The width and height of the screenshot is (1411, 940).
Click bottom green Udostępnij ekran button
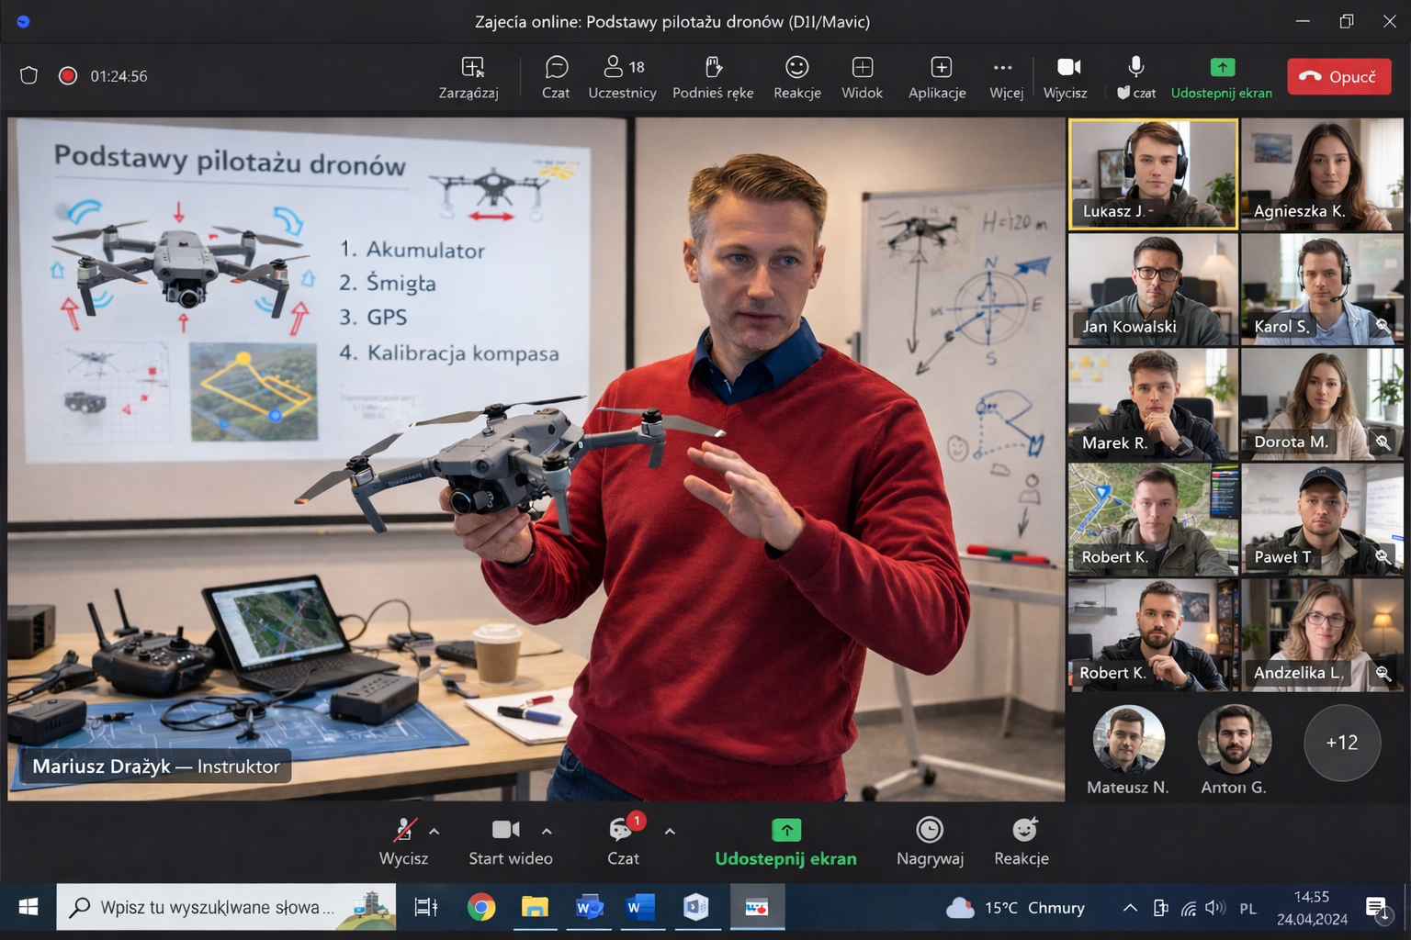pyautogui.click(x=786, y=842)
